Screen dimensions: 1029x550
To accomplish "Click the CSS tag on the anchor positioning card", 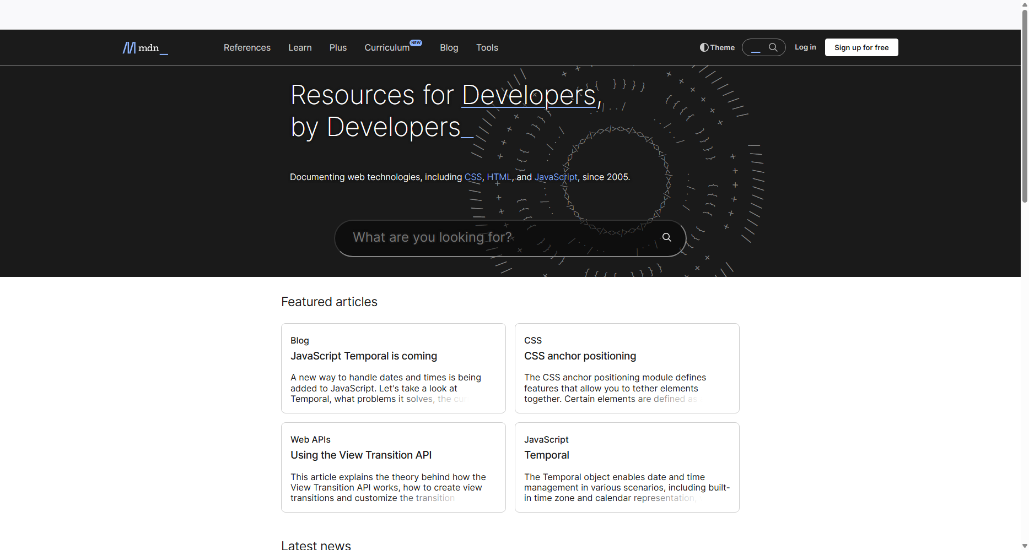I will pyautogui.click(x=533, y=340).
